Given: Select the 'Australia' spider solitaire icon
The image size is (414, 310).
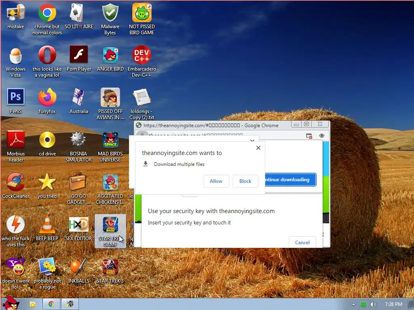Looking at the screenshot, I should point(79,101).
